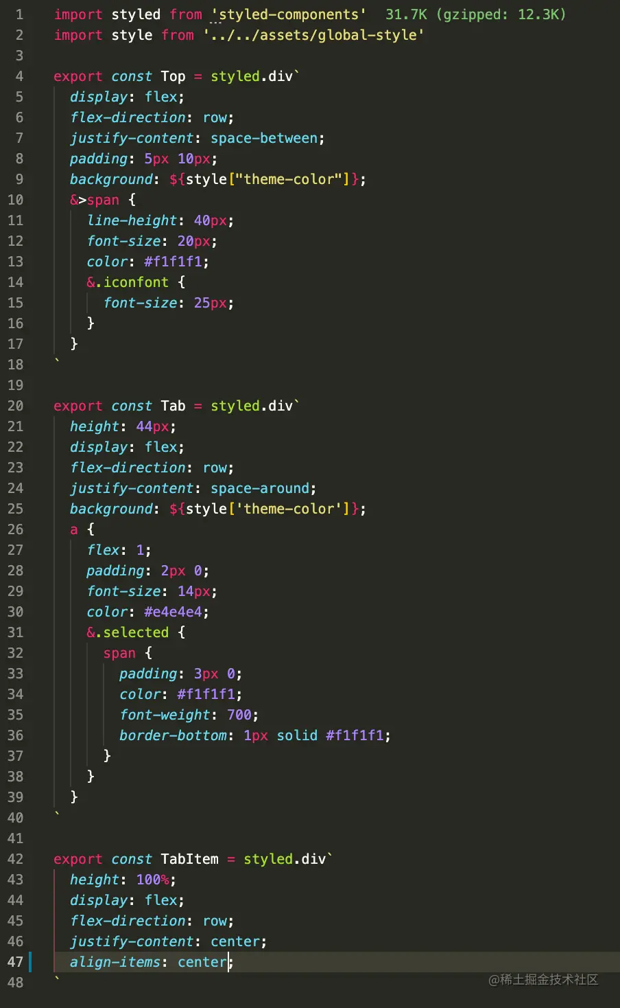The width and height of the screenshot is (620, 1008).
Task: Click the "space-around" value
Action: point(260,488)
